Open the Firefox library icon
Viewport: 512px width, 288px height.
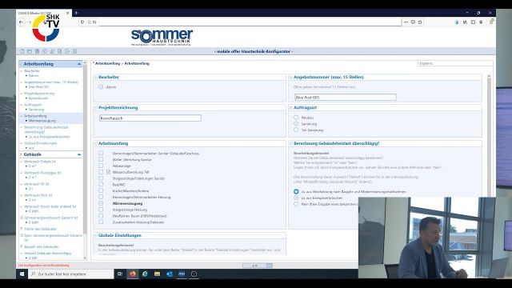(x=465, y=22)
